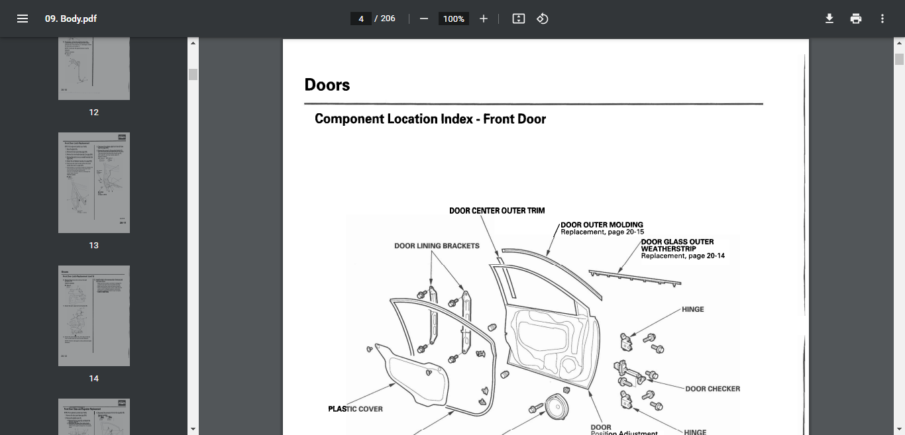
Task: Click the page label 13 under thumbnail
Action: point(94,245)
